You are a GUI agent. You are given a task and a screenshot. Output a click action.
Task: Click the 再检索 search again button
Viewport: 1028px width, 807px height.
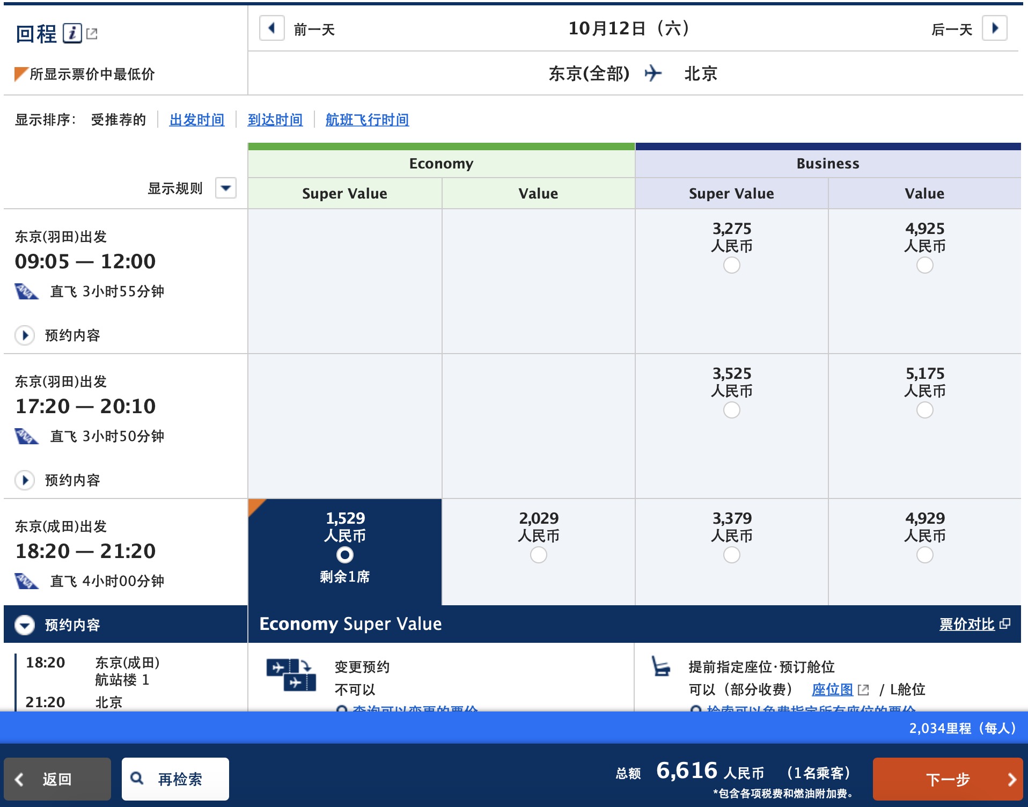175,779
